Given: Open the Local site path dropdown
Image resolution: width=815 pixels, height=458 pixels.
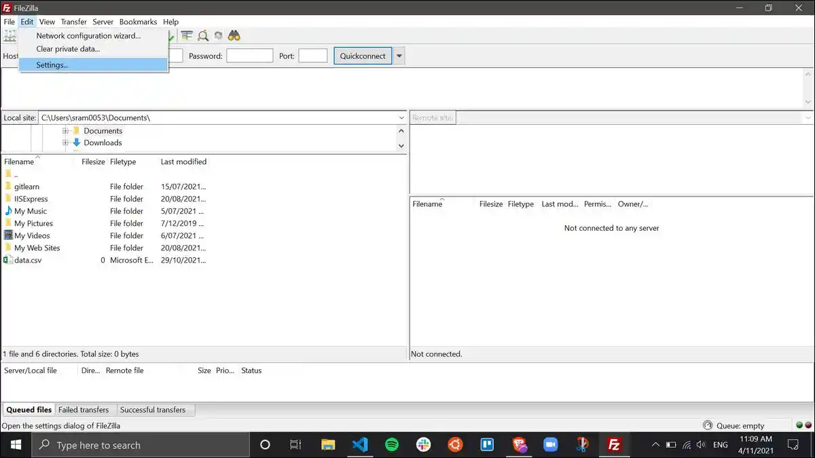Looking at the screenshot, I should [x=401, y=117].
